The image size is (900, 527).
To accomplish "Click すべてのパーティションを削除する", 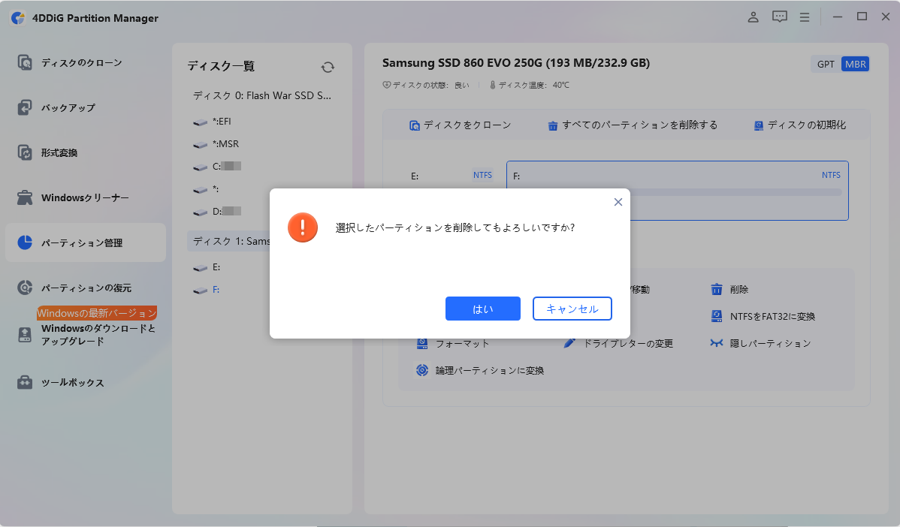I will pyautogui.click(x=633, y=125).
